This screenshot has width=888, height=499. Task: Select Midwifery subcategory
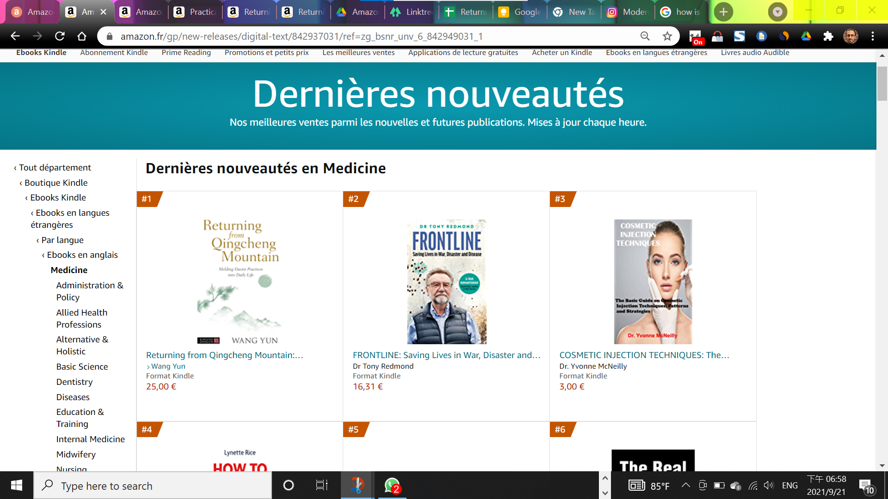(x=76, y=454)
